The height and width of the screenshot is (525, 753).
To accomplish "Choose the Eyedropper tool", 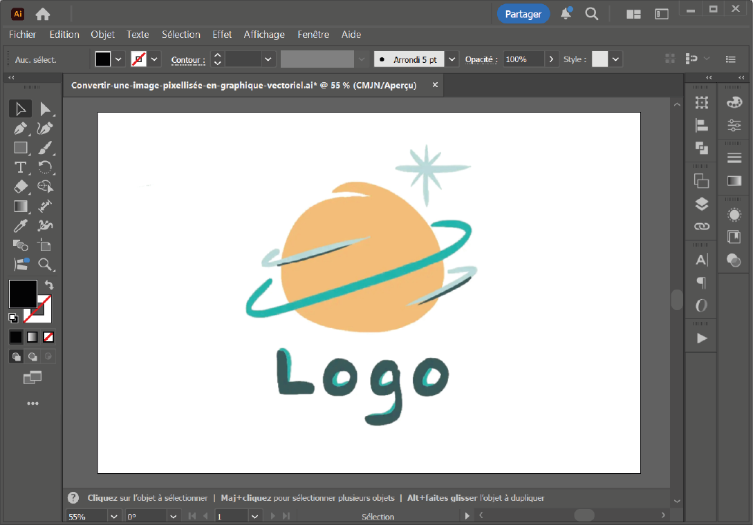I will tap(21, 225).
